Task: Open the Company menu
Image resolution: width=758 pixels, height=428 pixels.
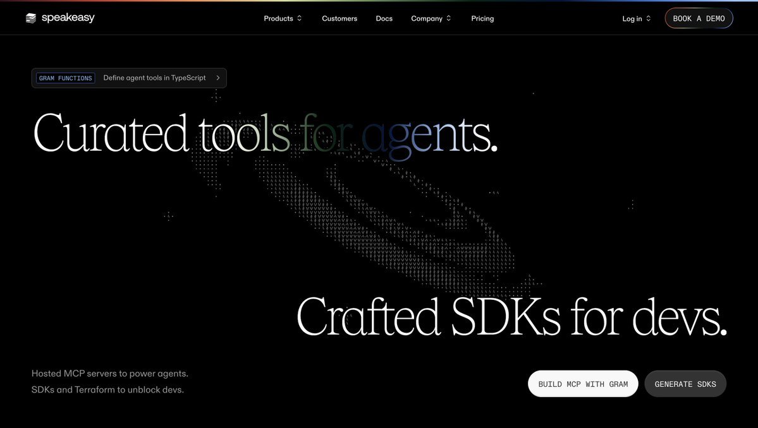Action: pos(427,18)
